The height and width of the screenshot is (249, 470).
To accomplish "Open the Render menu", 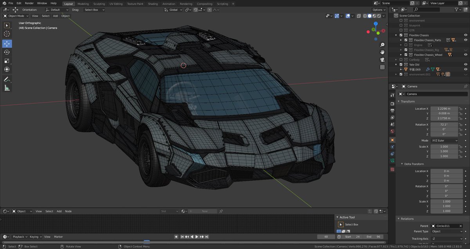I will (x=29, y=3).
